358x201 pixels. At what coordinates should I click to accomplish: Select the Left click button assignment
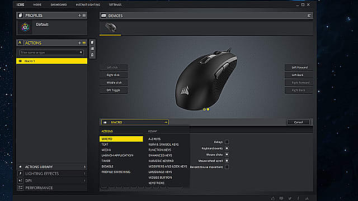pos(114,67)
